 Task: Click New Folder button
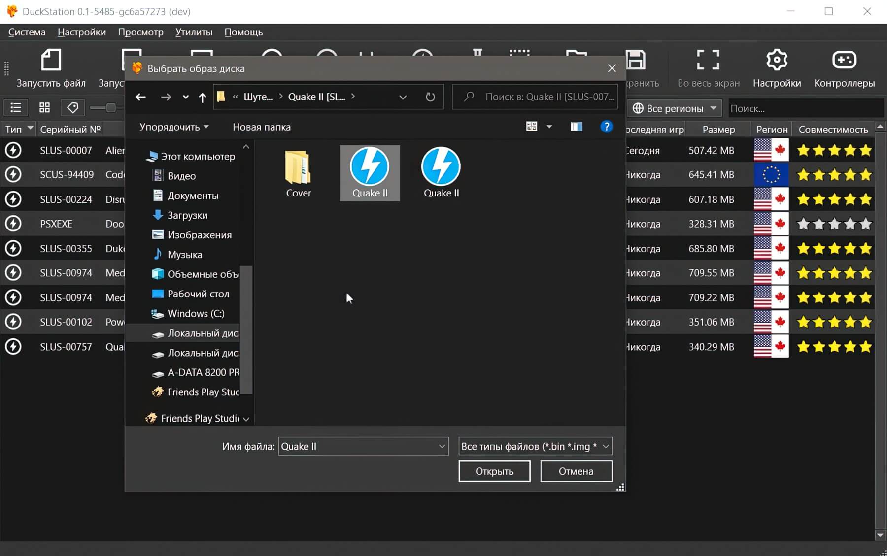tap(262, 127)
